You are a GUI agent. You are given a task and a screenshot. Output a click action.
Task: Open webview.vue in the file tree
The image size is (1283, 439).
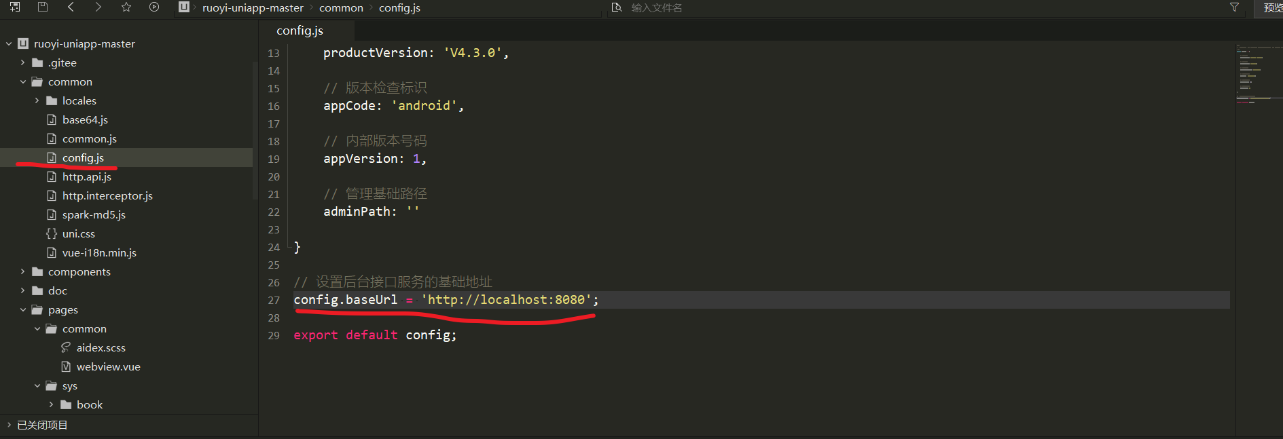pos(108,366)
